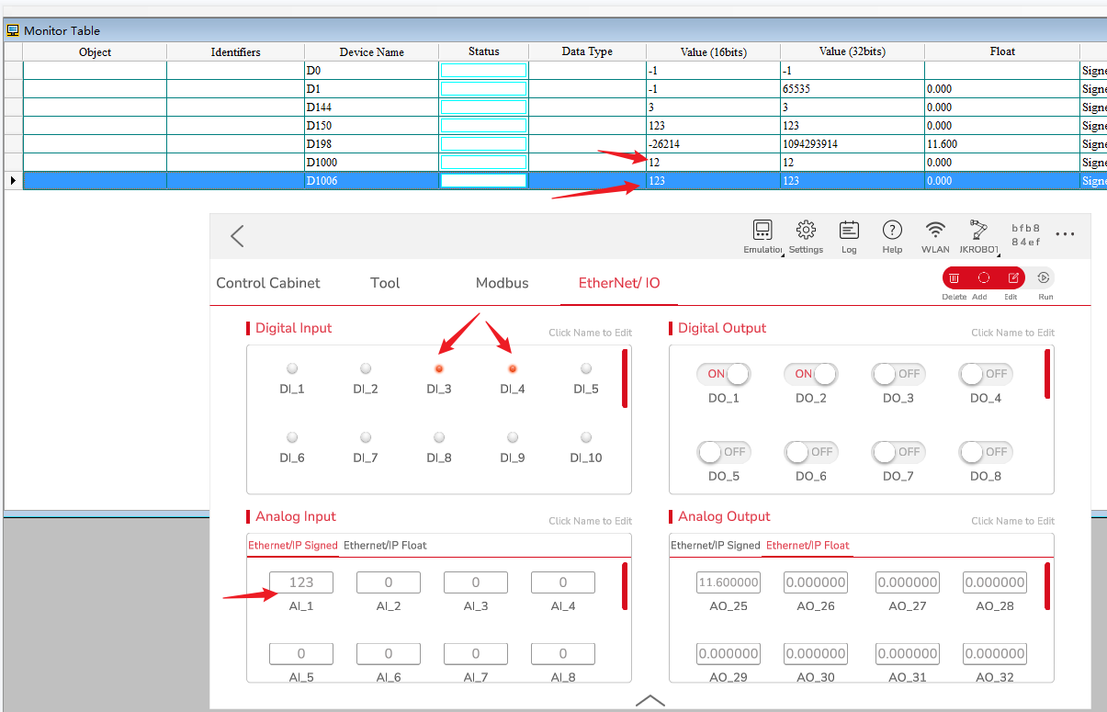
Task: Open the Help question mark icon
Action: [892, 230]
